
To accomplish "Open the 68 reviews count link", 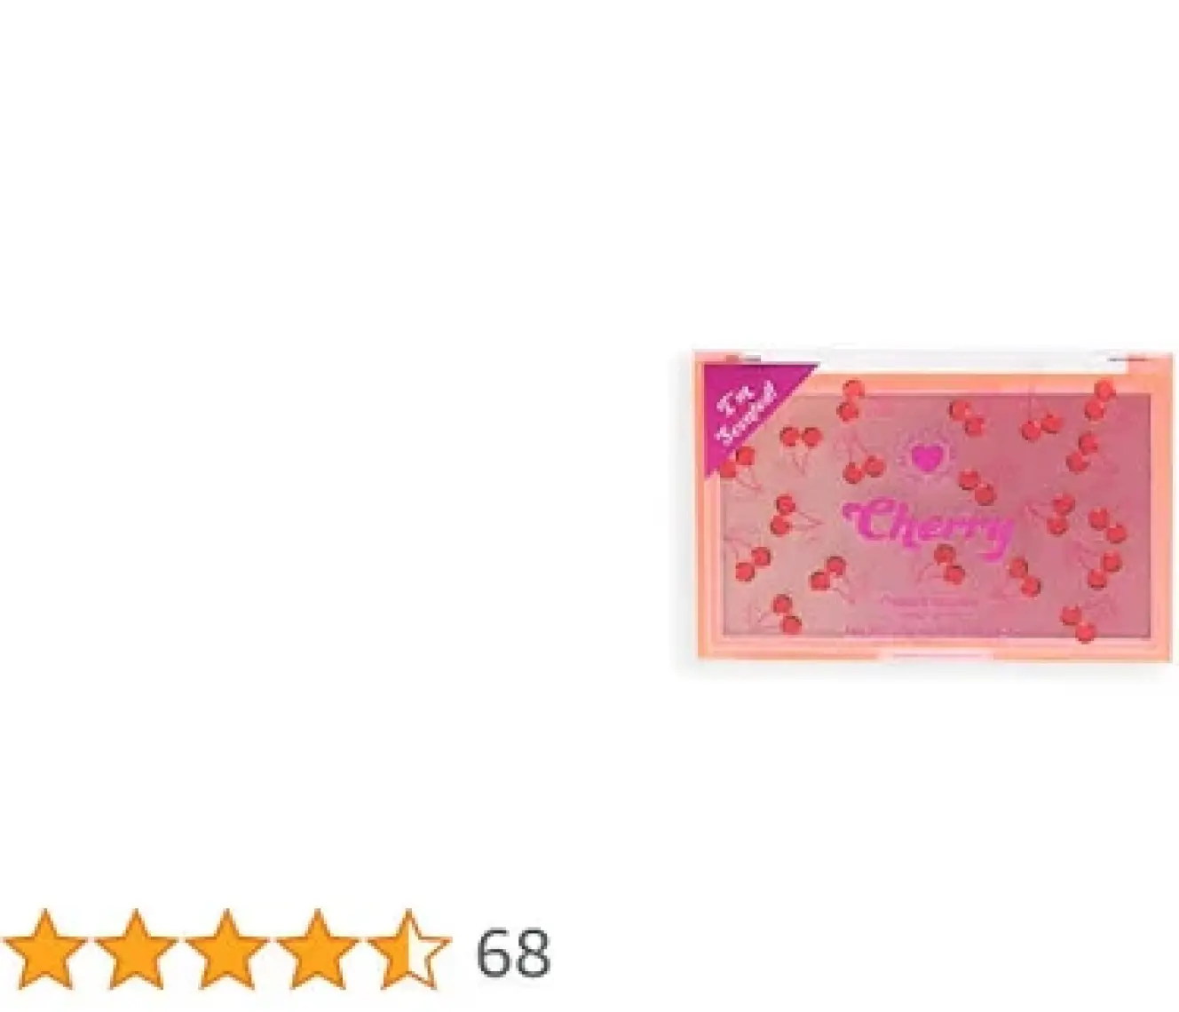I will (x=513, y=953).
